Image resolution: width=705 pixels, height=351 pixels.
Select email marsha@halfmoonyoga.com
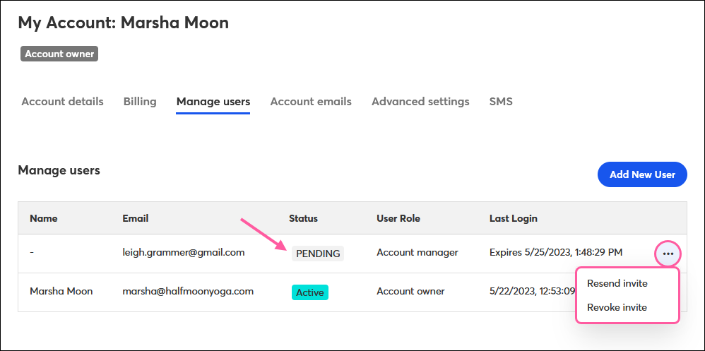[188, 291]
